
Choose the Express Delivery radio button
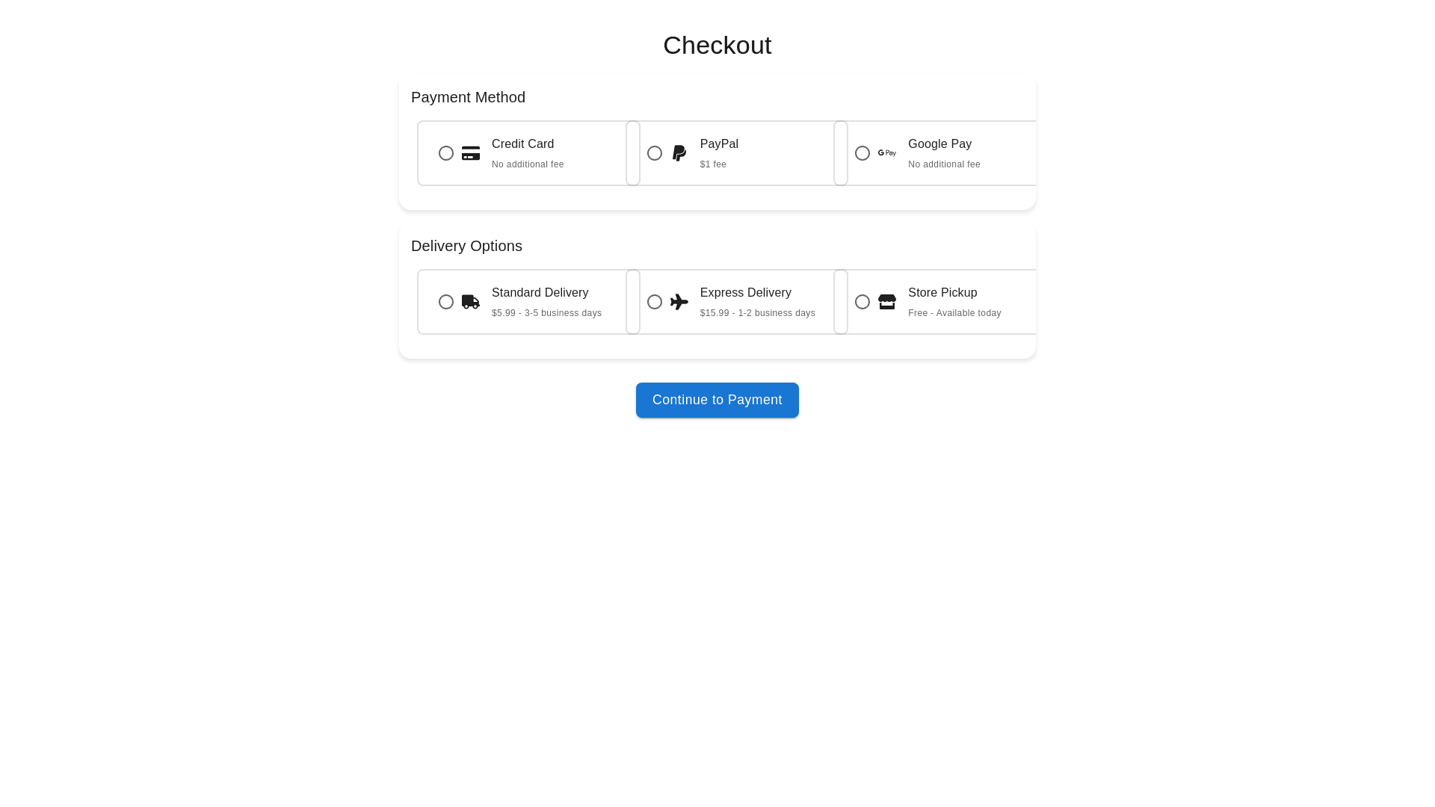(x=655, y=302)
